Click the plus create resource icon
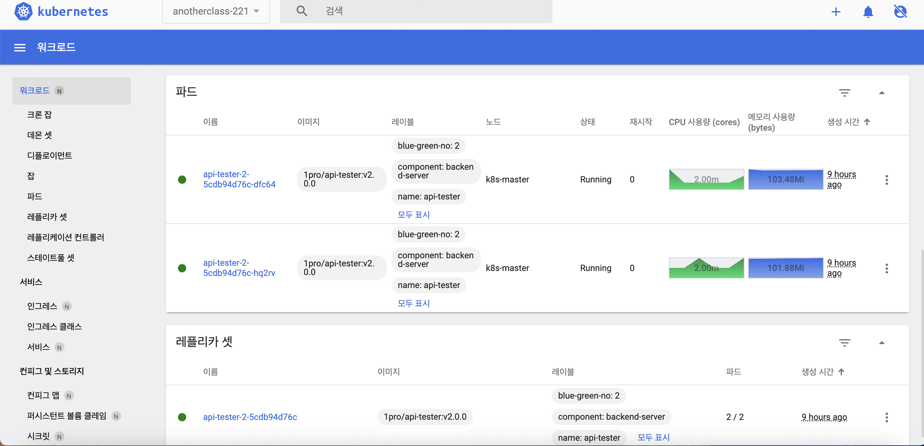Viewport: 924px width, 446px height. pos(836,12)
